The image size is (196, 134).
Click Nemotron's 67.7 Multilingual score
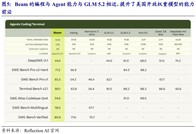coord(91,108)
